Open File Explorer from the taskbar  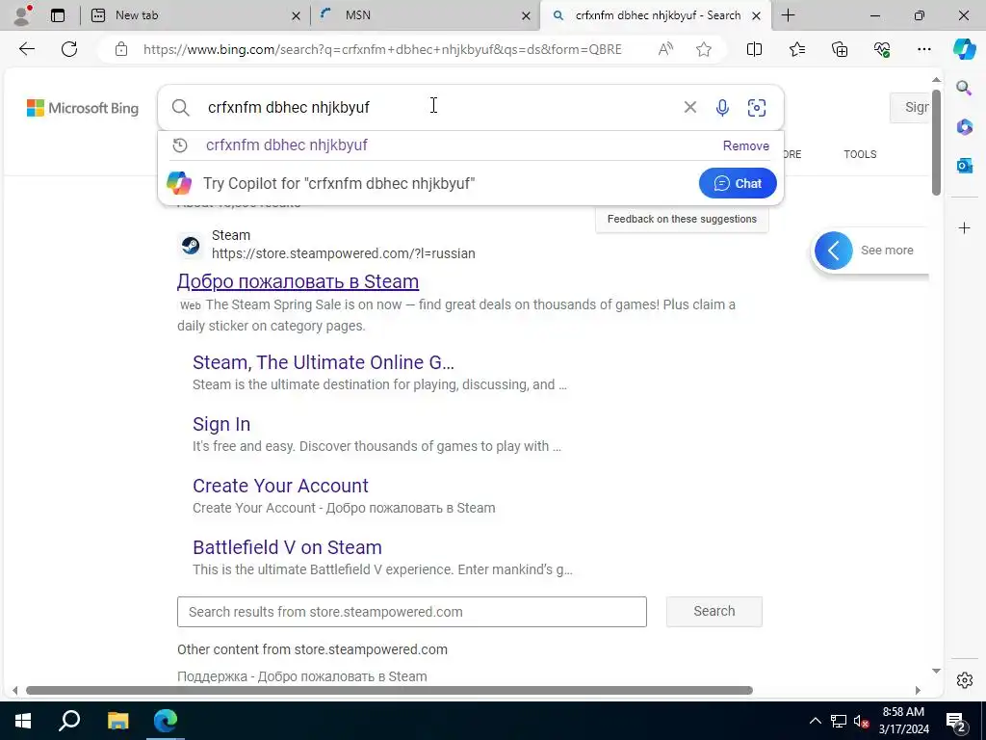pyautogui.click(x=117, y=721)
